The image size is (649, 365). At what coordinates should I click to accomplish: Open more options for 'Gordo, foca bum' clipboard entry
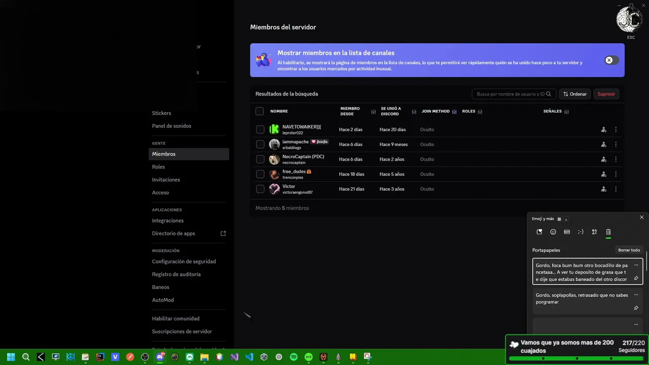(x=636, y=265)
